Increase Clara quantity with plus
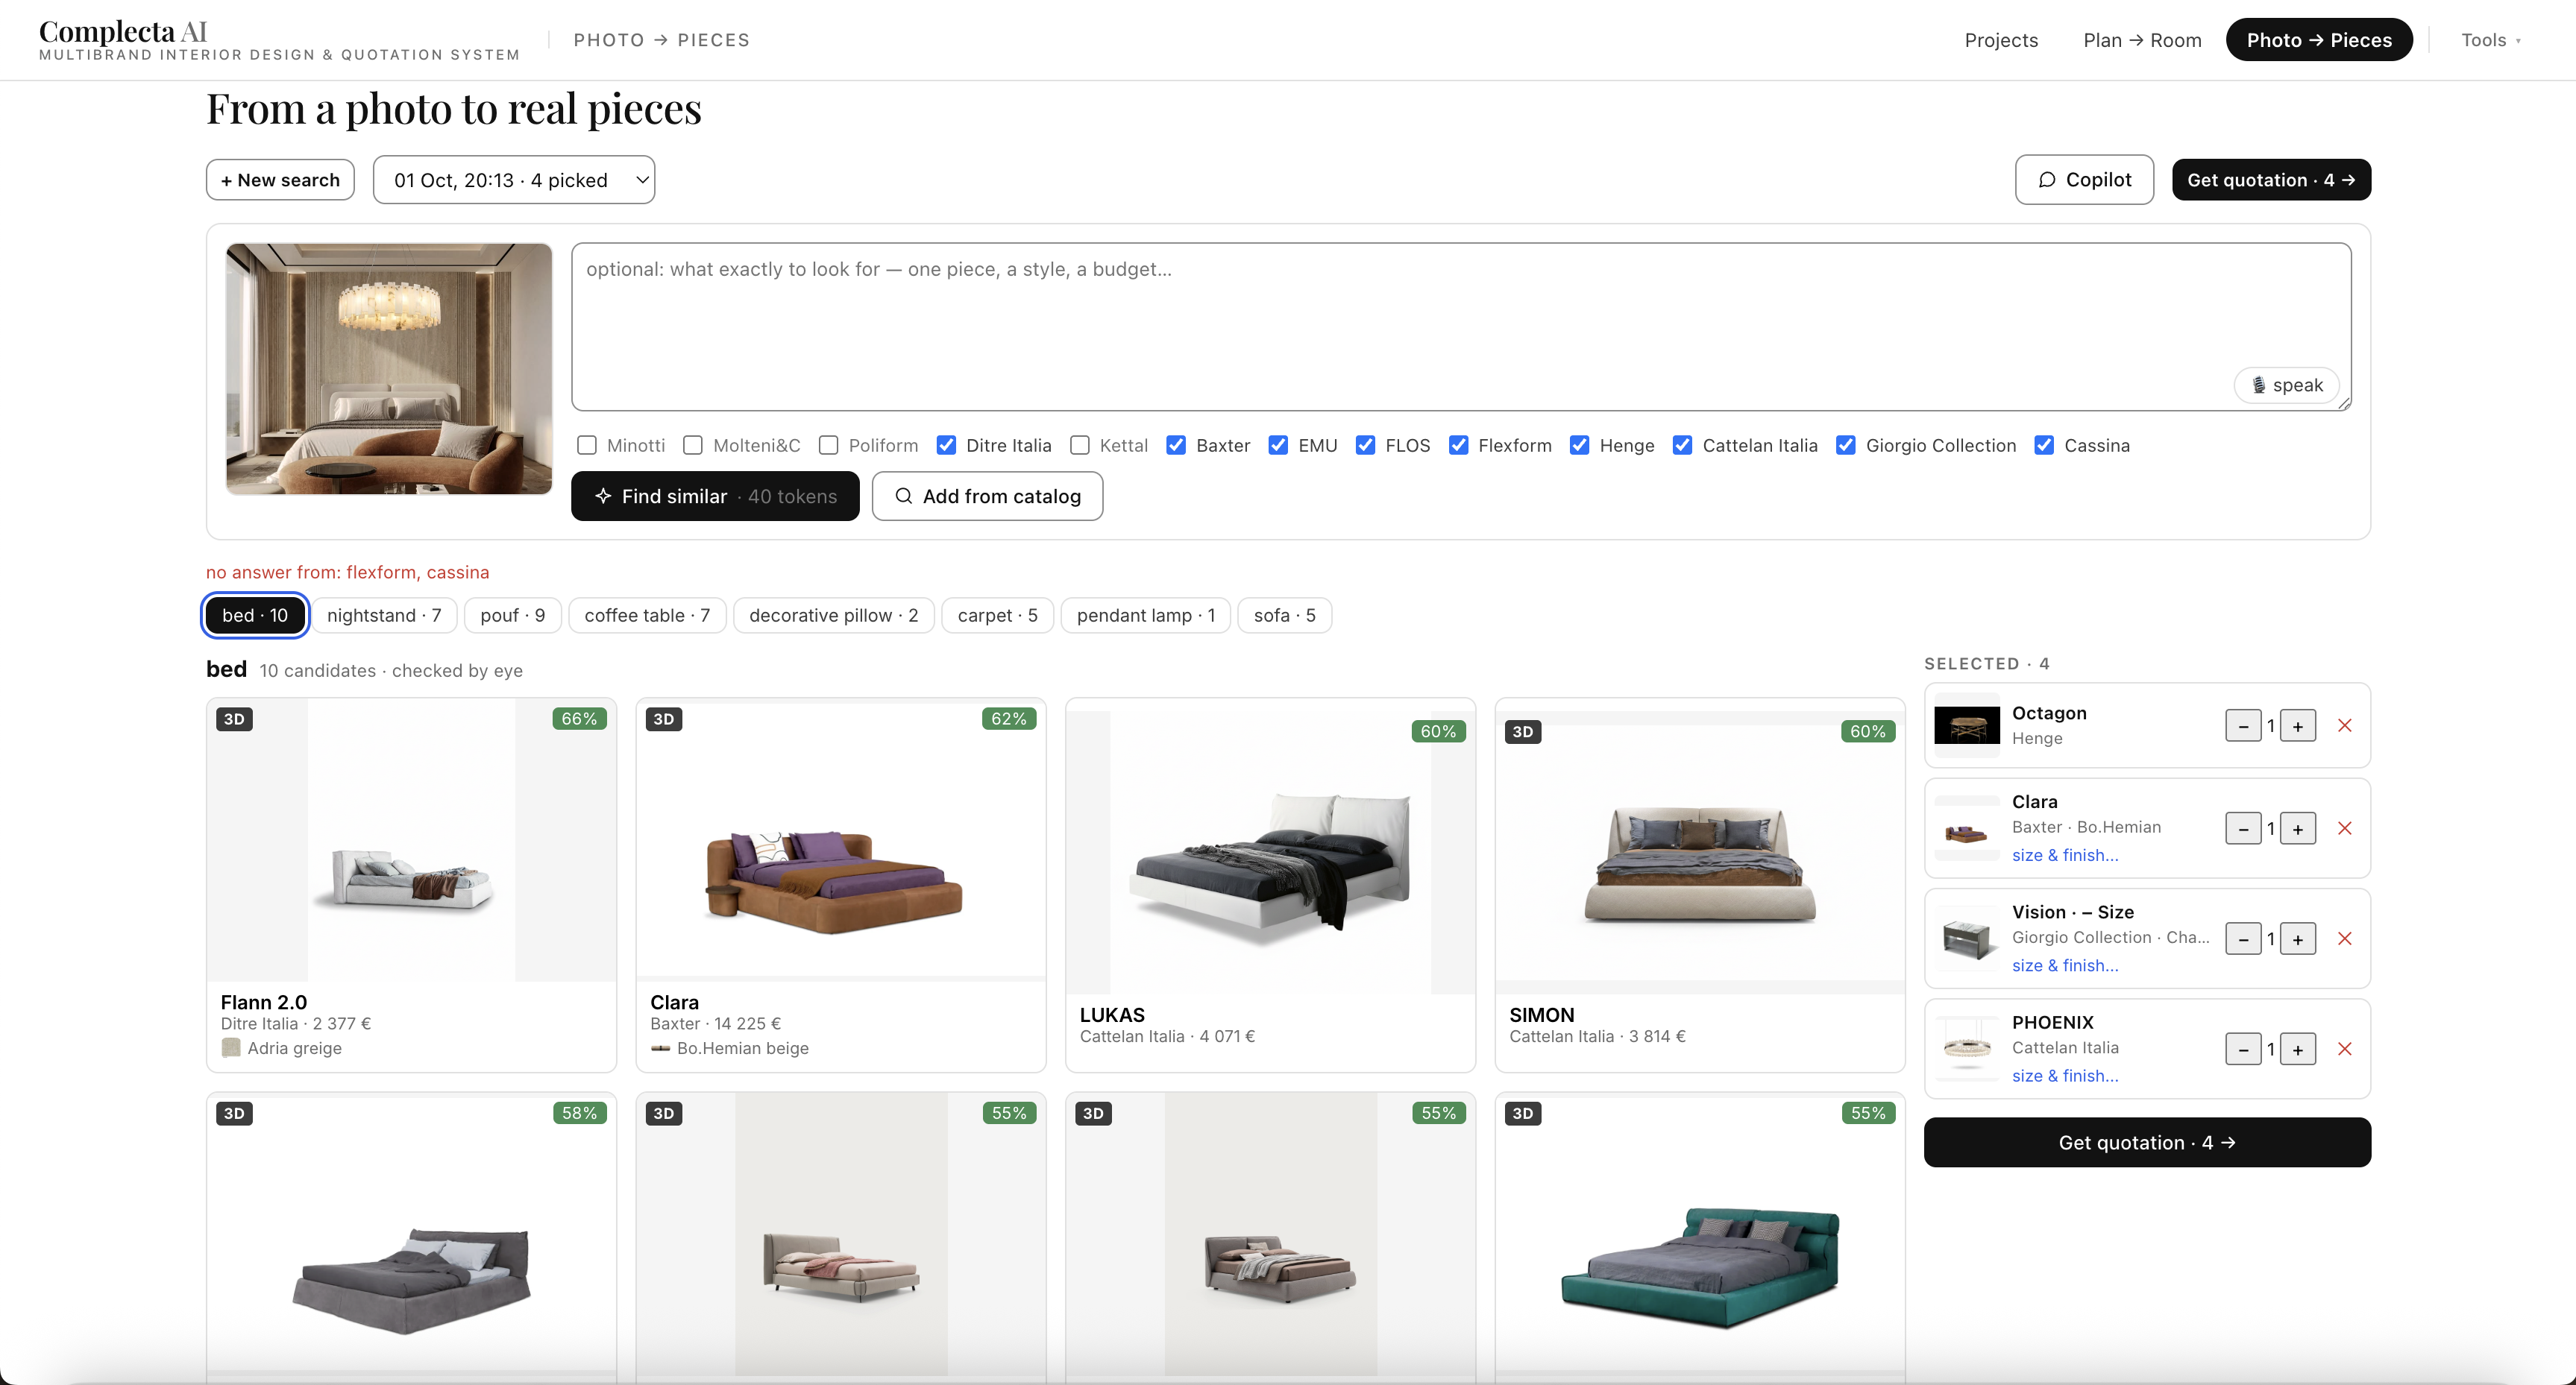 2298,830
